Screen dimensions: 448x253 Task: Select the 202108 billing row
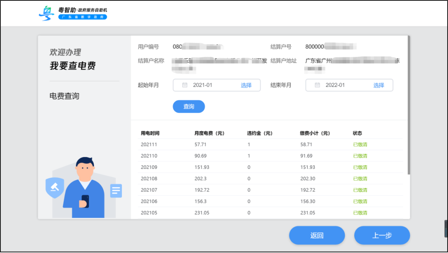(x=249, y=178)
